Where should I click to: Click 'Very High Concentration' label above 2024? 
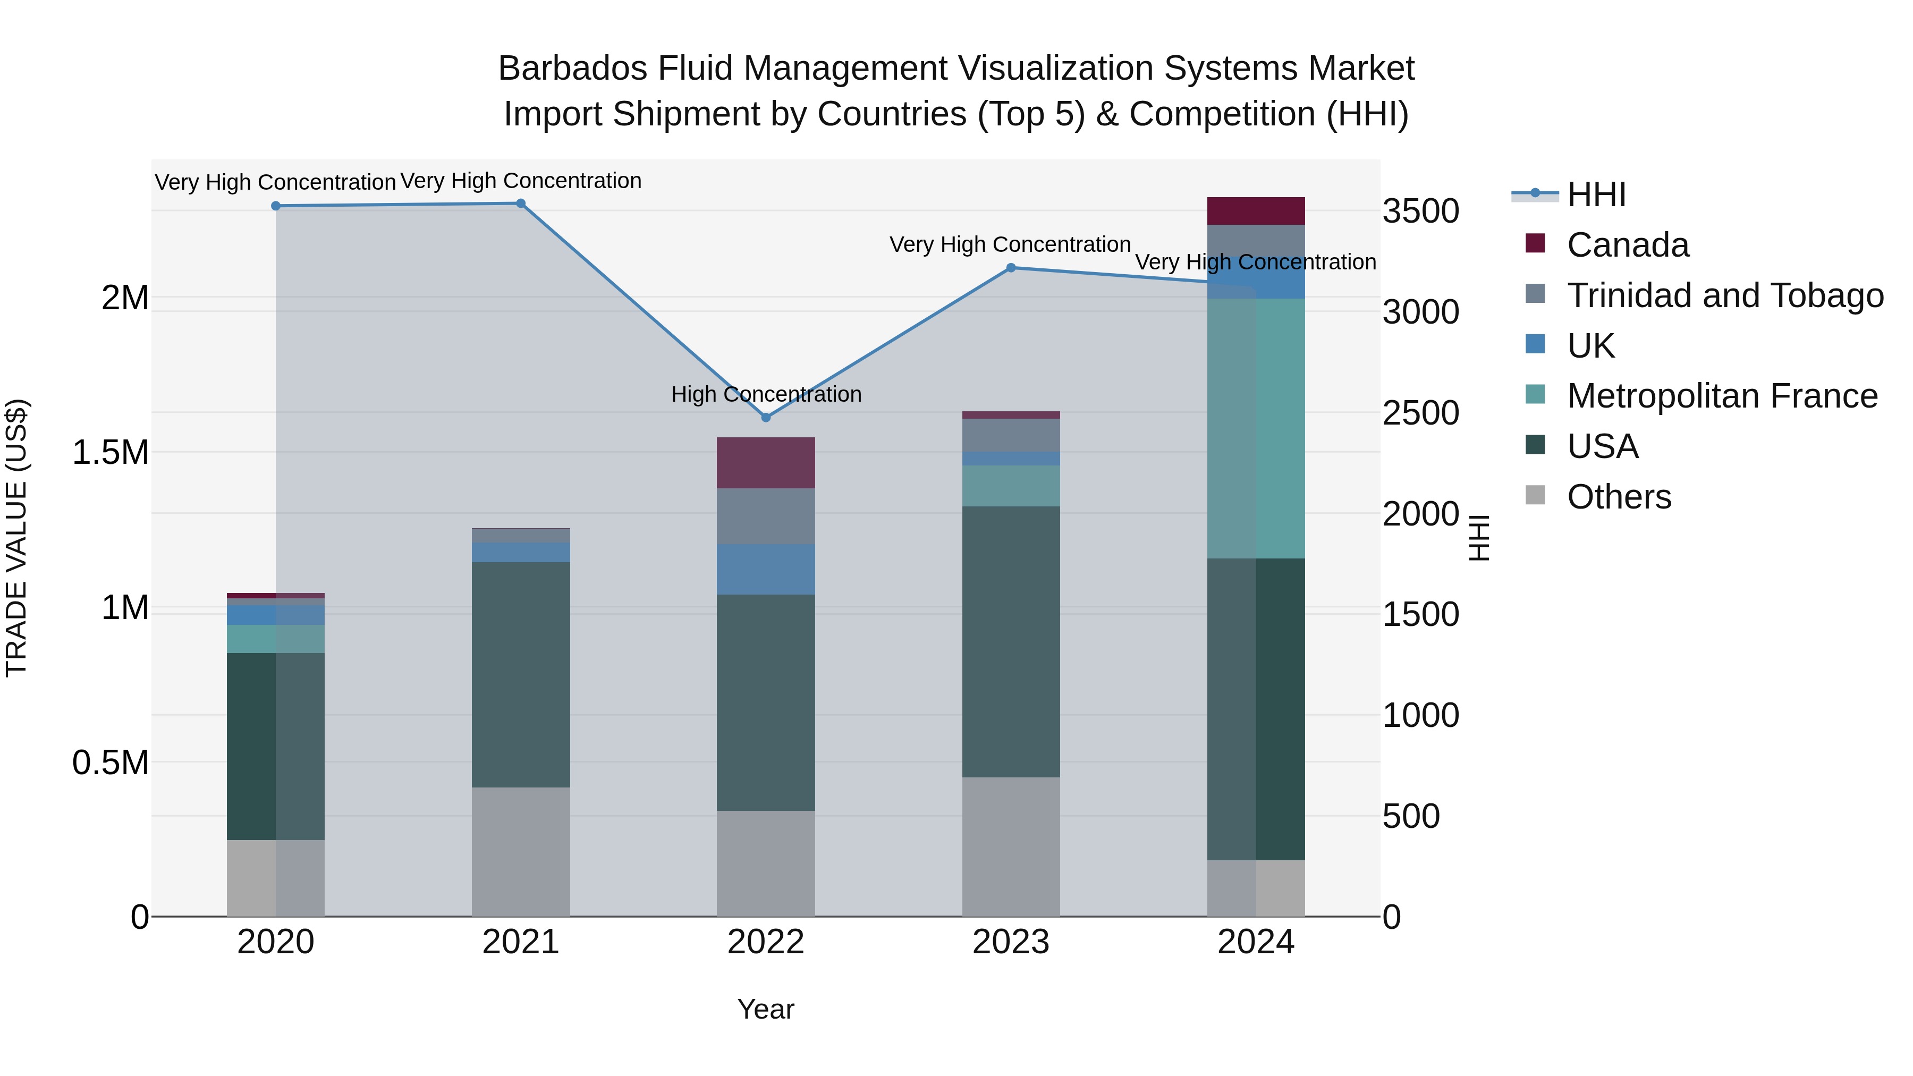click(1256, 262)
